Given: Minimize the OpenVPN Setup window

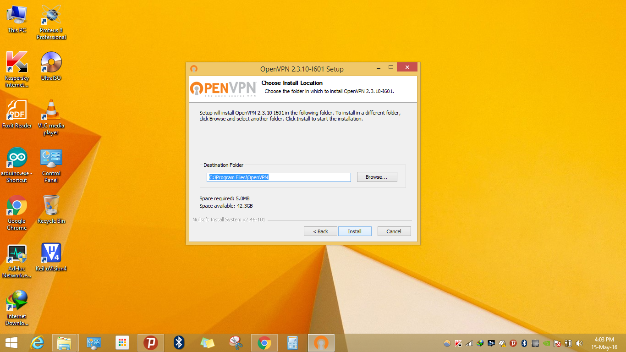Looking at the screenshot, I should click(379, 68).
